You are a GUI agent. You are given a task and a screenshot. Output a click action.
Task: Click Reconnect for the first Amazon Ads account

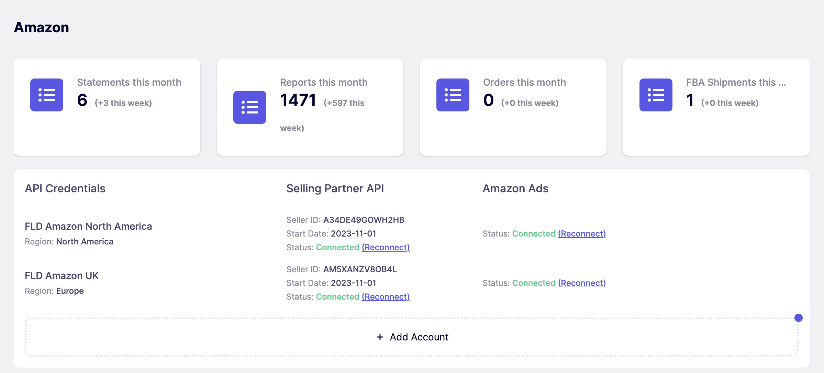pyautogui.click(x=582, y=233)
